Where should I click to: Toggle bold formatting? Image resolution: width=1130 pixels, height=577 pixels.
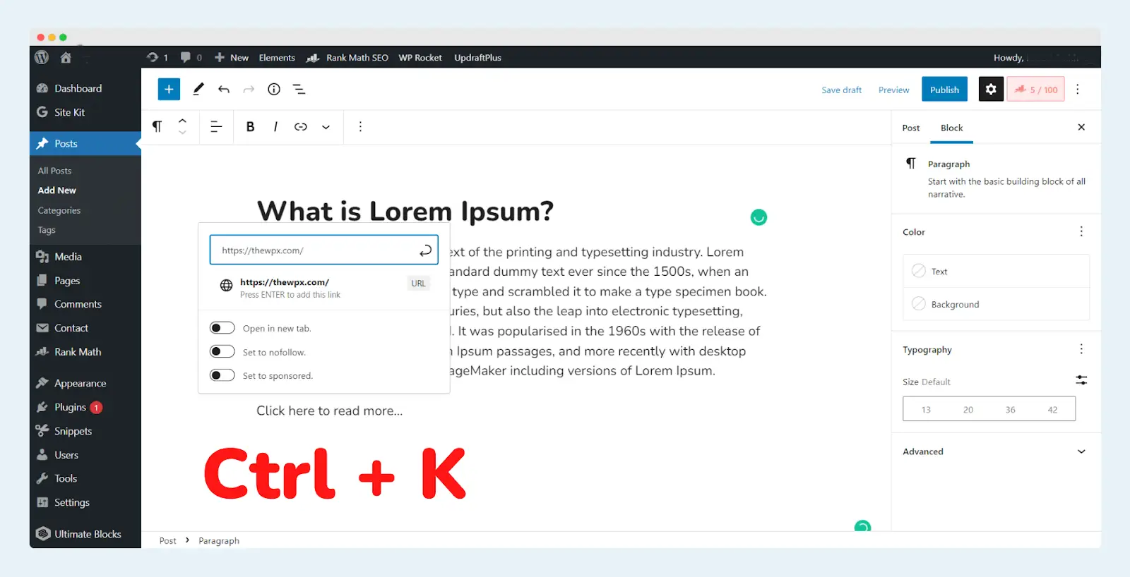tap(250, 126)
